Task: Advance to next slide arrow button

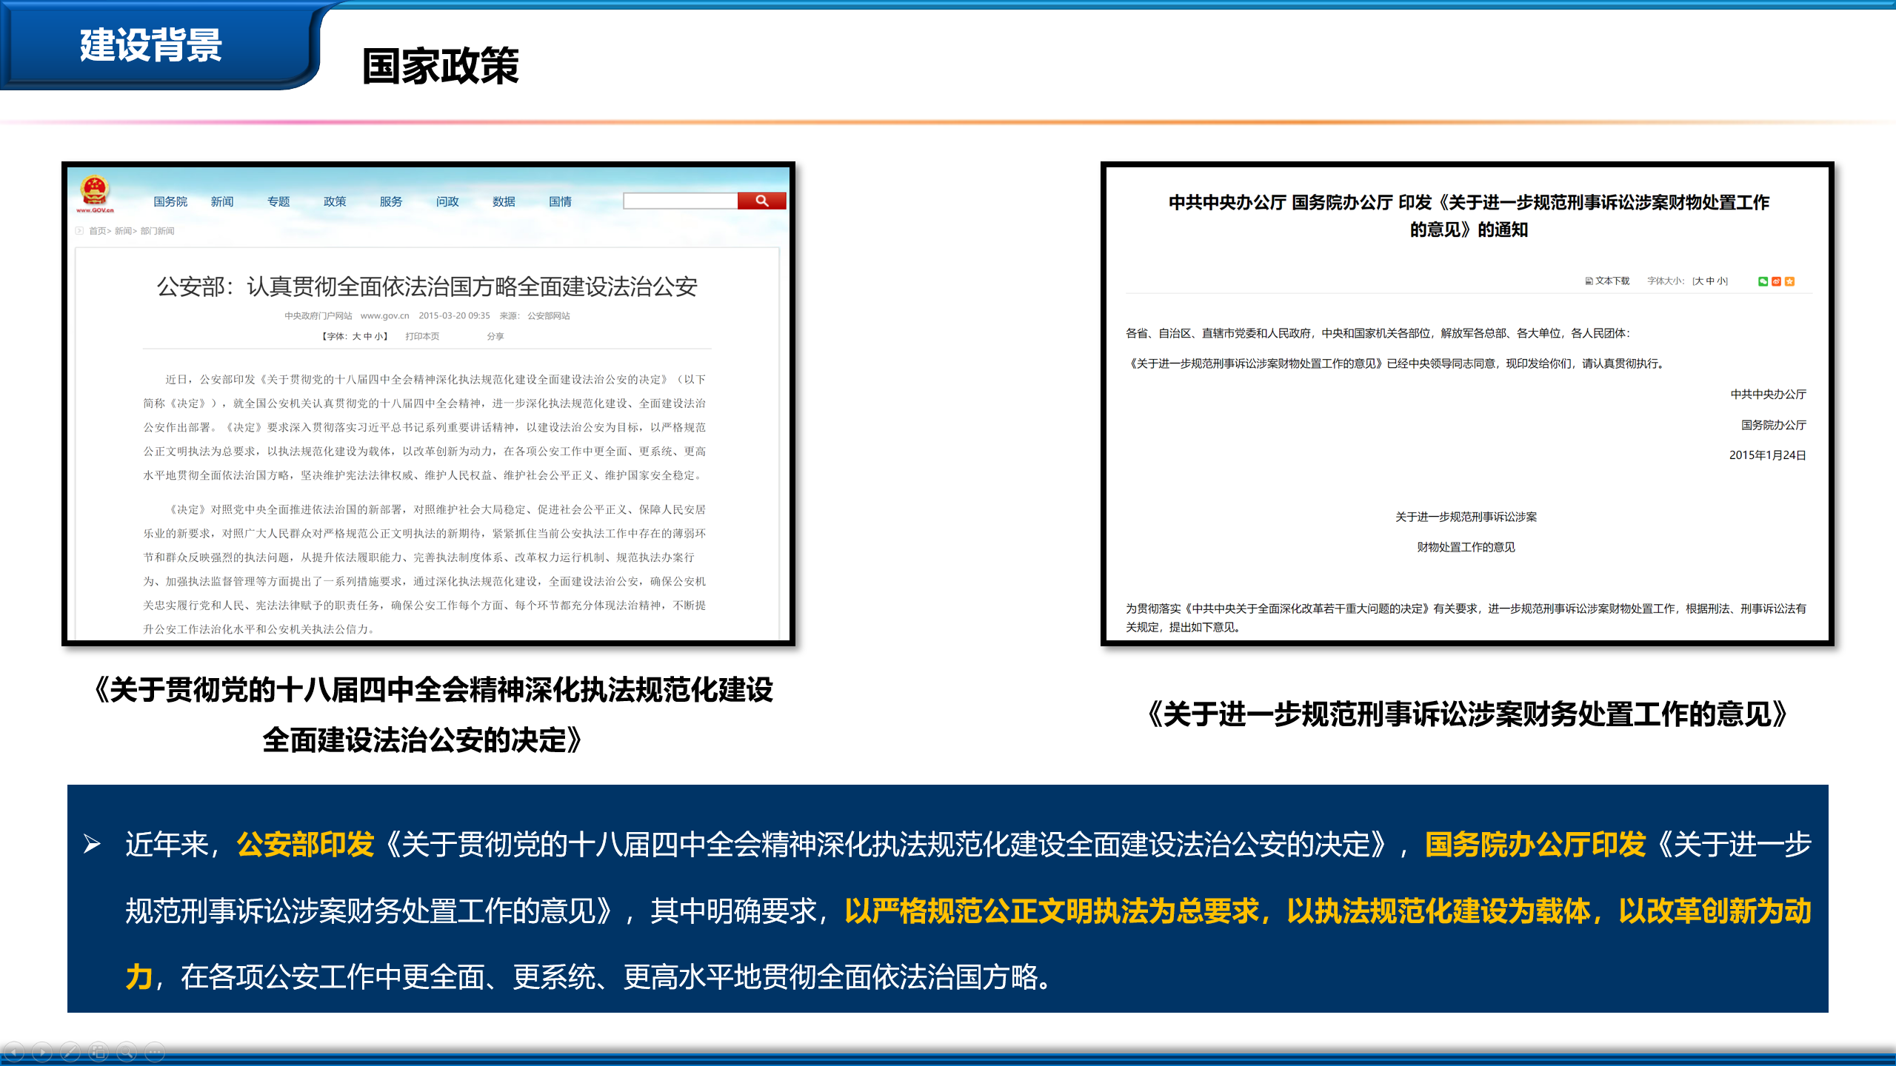Action: (x=42, y=1051)
